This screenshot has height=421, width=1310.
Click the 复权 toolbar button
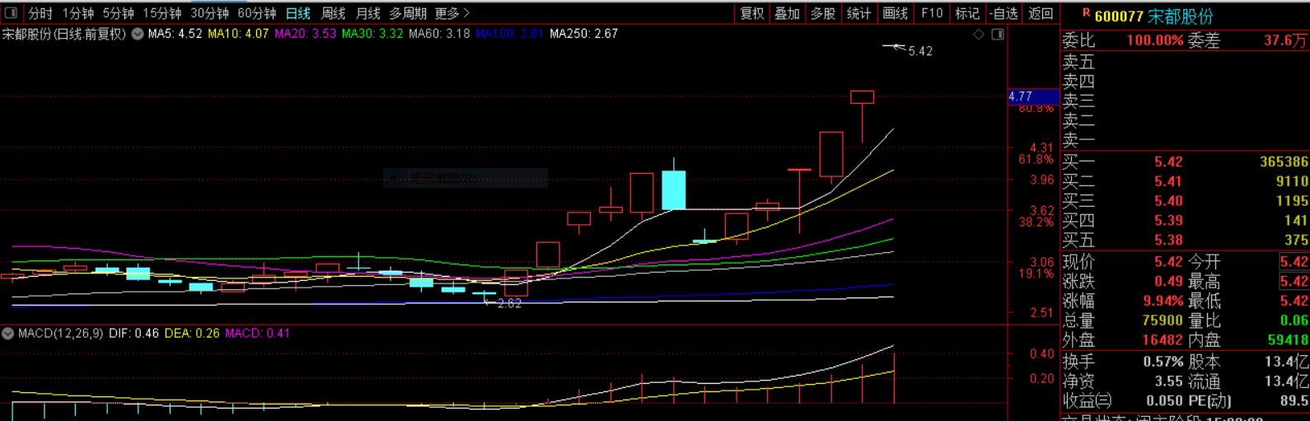[752, 13]
